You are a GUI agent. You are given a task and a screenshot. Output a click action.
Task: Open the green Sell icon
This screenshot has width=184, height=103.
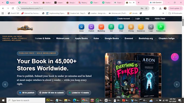tap(111, 27)
